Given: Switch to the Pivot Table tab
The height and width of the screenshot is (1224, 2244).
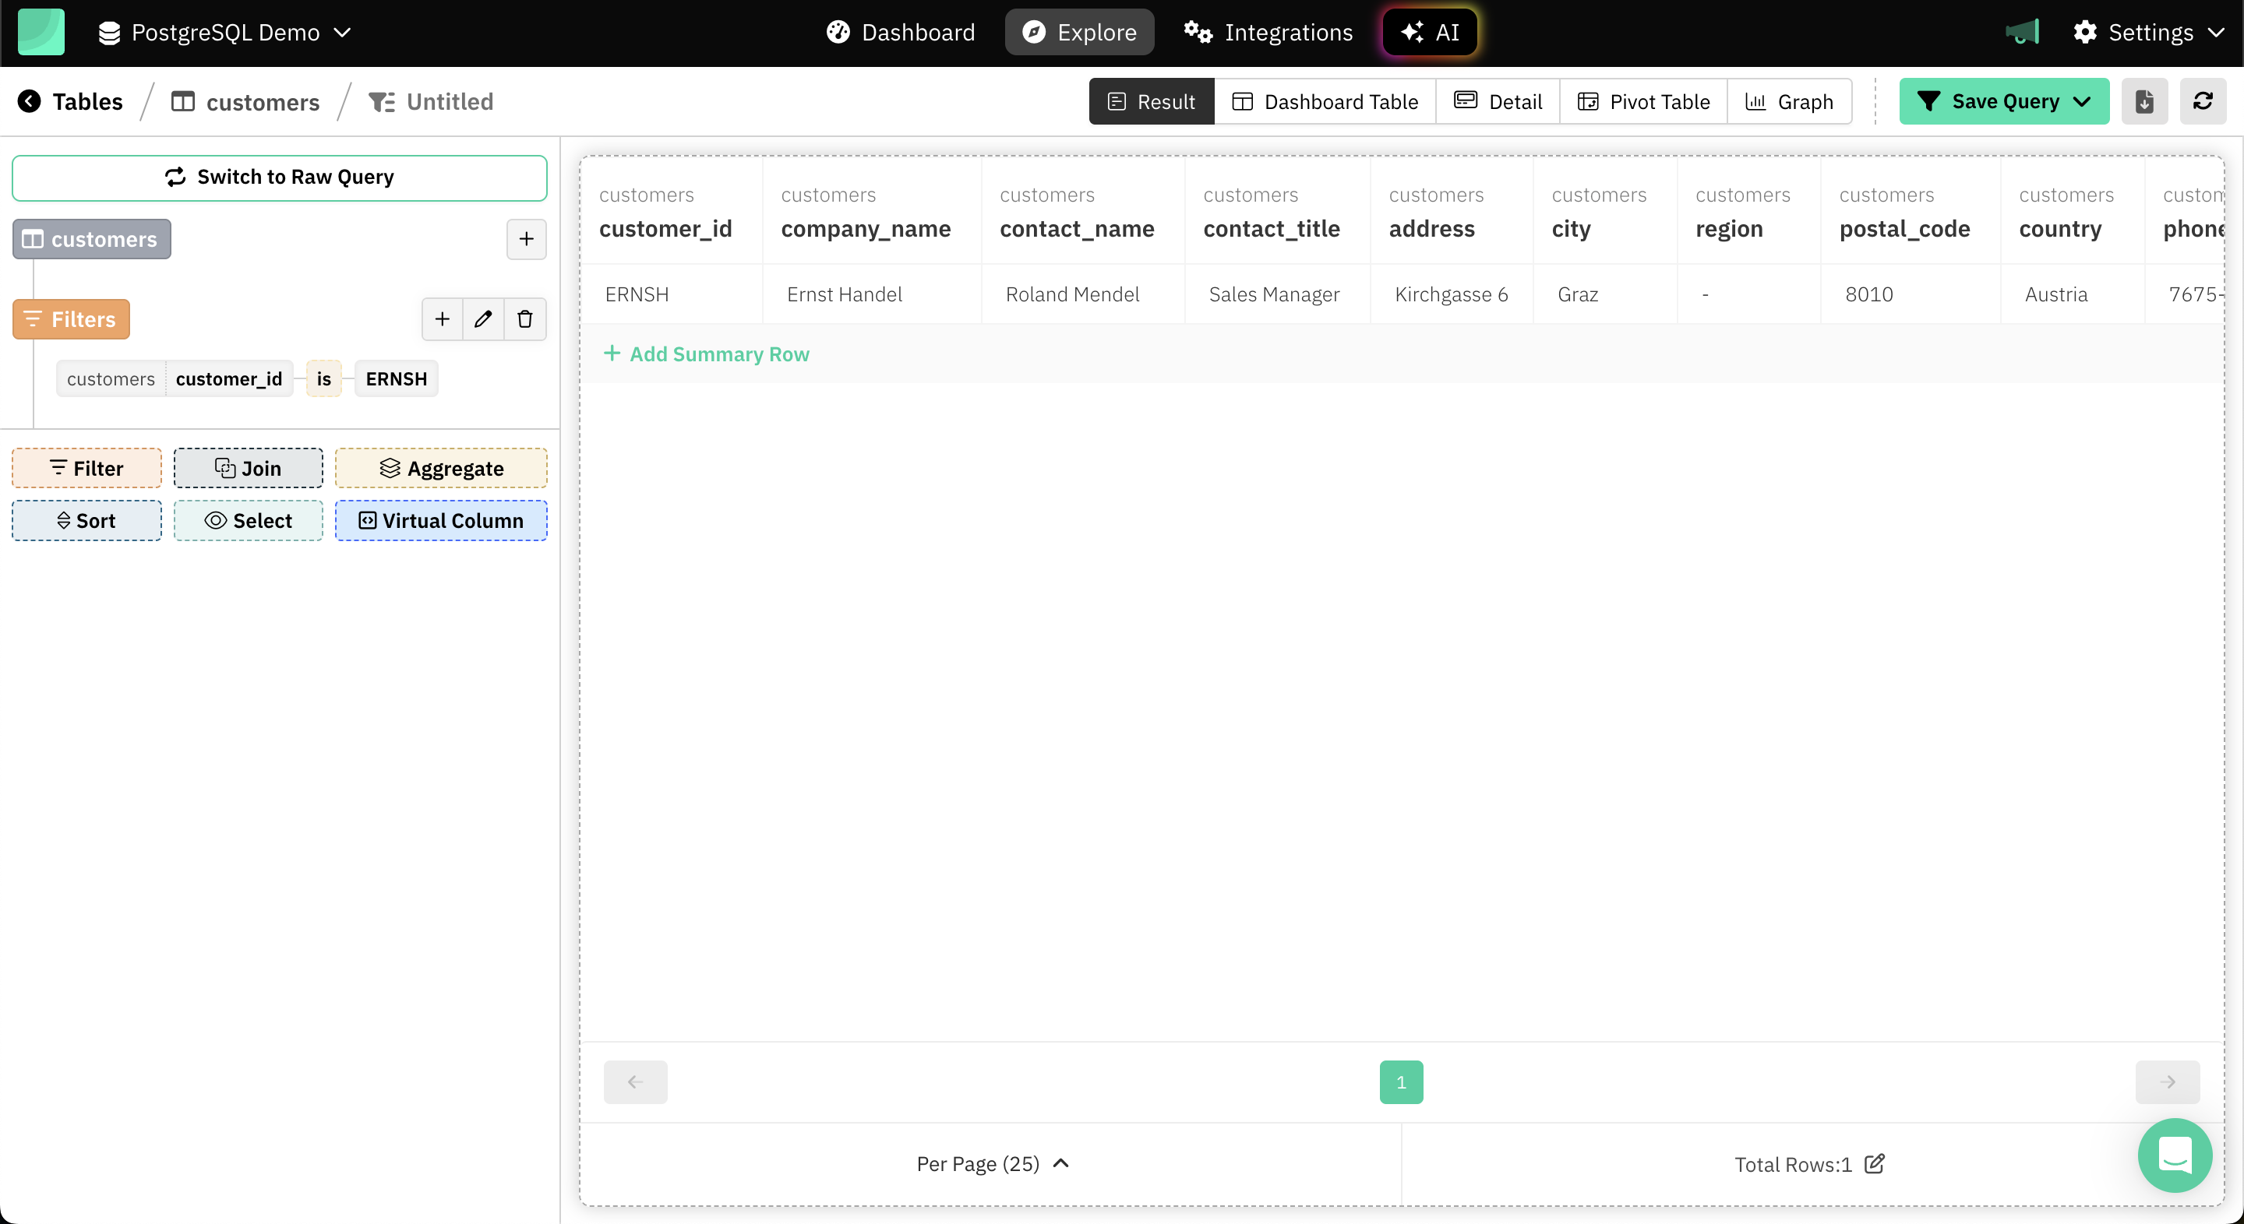Looking at the screenshot, I should click(x=1644, y=102).
